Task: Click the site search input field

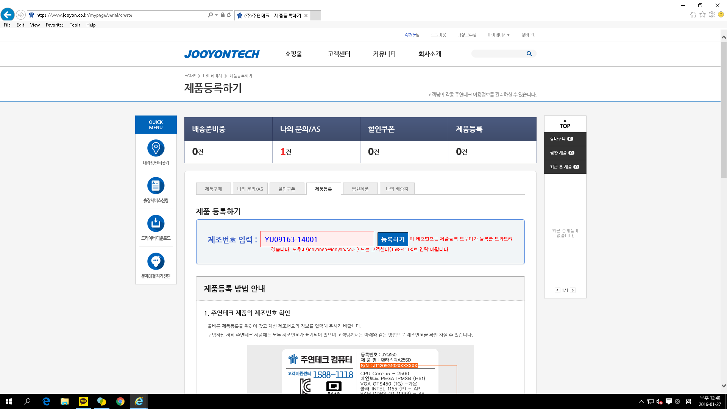Action: point(498,54)
